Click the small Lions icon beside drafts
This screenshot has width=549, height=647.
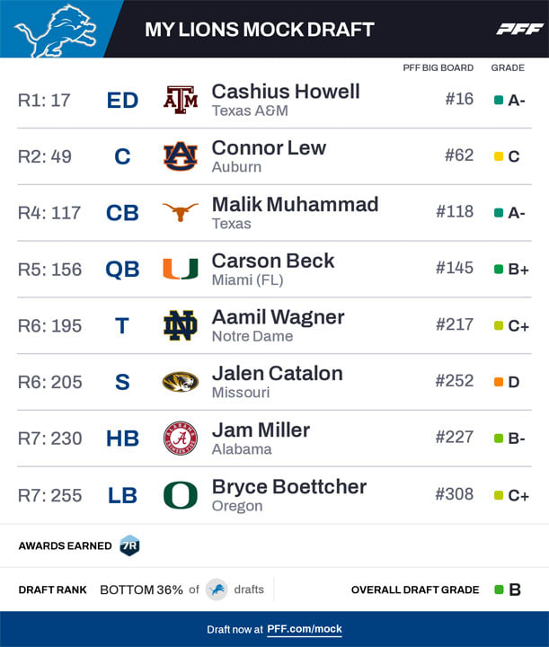(x=217, y=589)
